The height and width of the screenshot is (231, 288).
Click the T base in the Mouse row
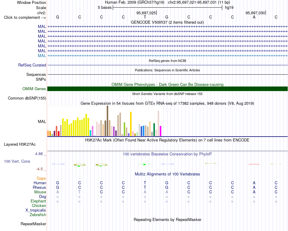(79, 192)
